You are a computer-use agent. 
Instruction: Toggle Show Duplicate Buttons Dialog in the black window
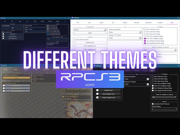(153, 91)
